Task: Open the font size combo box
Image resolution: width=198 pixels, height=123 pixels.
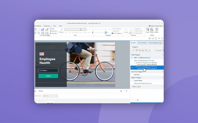Action: (x=83, y=29)
